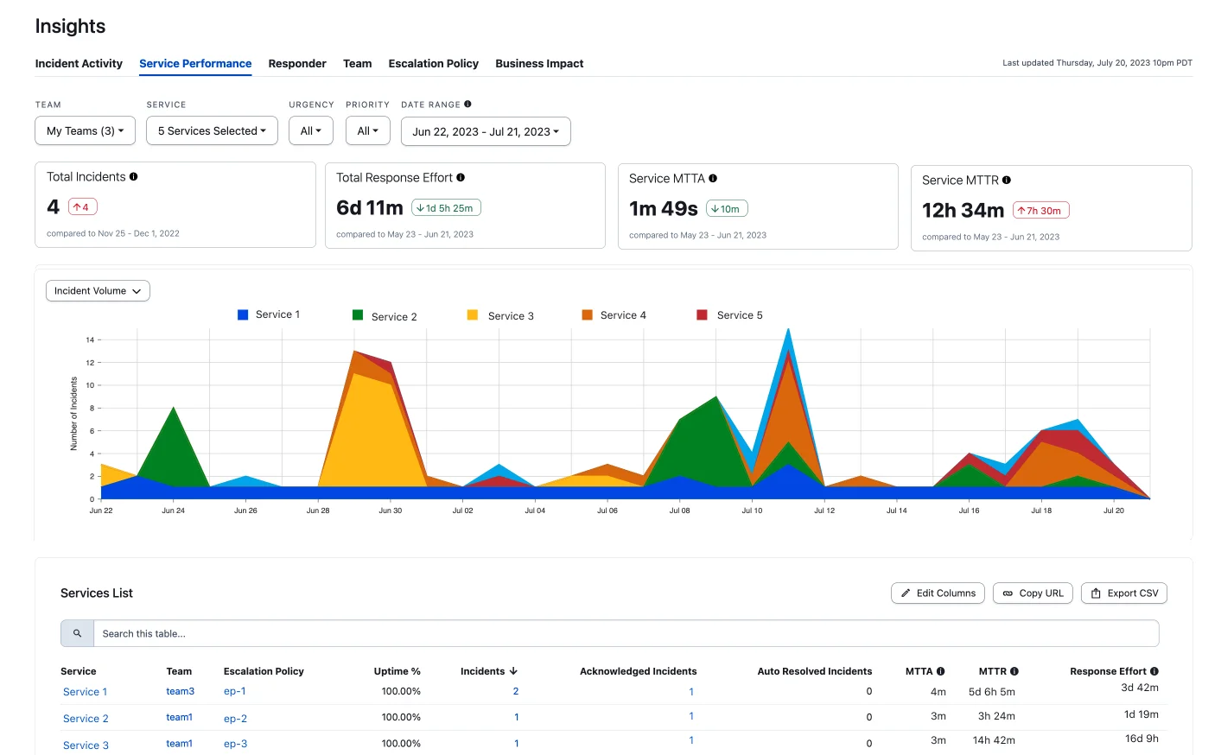Click the yellow Service 3 legend swatch

(x=471, y=314)
